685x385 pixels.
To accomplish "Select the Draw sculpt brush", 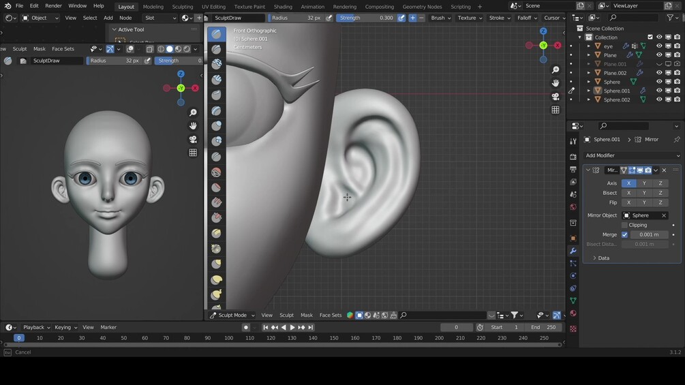I will pos(216,34).
